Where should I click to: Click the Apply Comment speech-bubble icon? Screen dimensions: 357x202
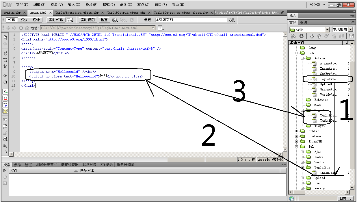click(x=5, y=120)
